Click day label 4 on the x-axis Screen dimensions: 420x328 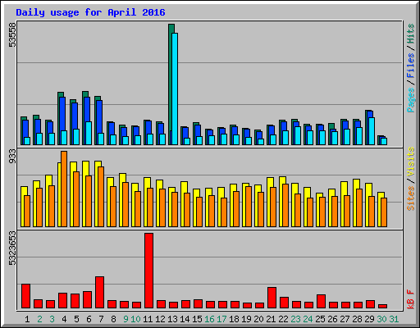pyautogui.click(x=64, y=319)
